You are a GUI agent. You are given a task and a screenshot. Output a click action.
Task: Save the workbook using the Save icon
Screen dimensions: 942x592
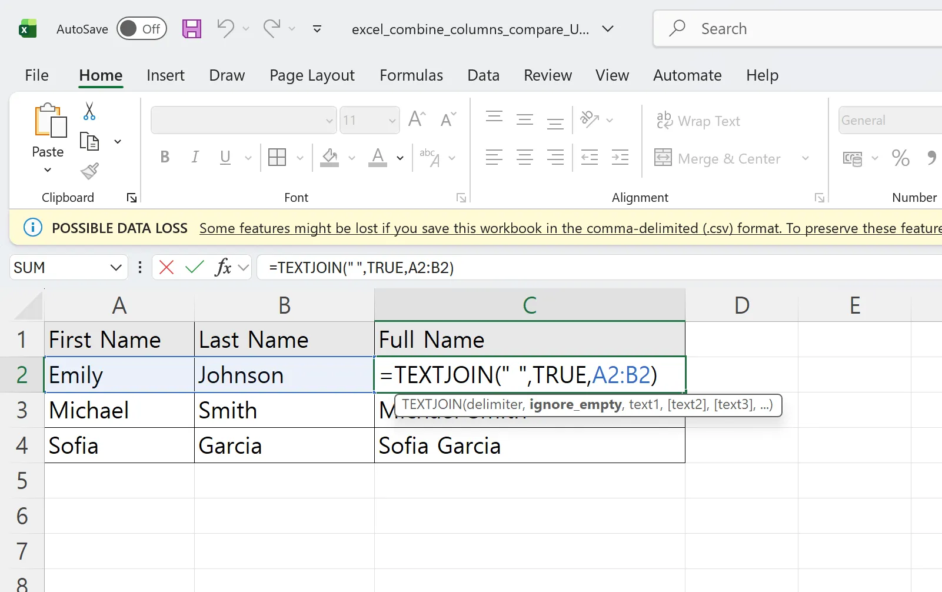coord(192,28)
